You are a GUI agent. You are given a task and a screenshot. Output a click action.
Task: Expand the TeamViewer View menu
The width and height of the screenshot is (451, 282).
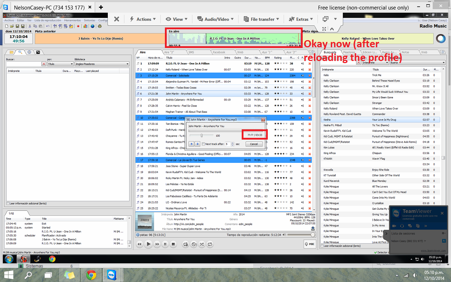tap(177, 19)
